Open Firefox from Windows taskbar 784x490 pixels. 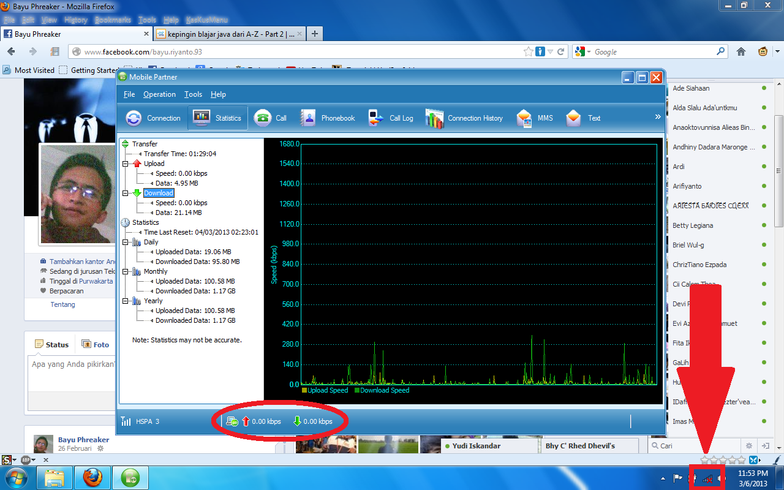(x=92, y=477)
